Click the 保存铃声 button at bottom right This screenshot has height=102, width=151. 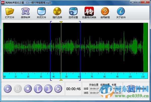click(x=137, y=89)
